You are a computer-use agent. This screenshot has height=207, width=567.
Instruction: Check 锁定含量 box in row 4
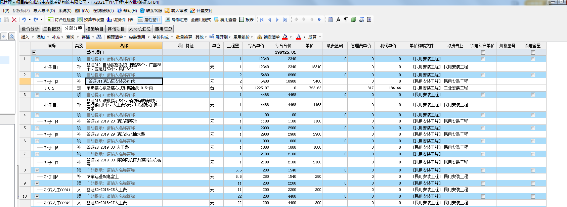(x=533, y=115)
